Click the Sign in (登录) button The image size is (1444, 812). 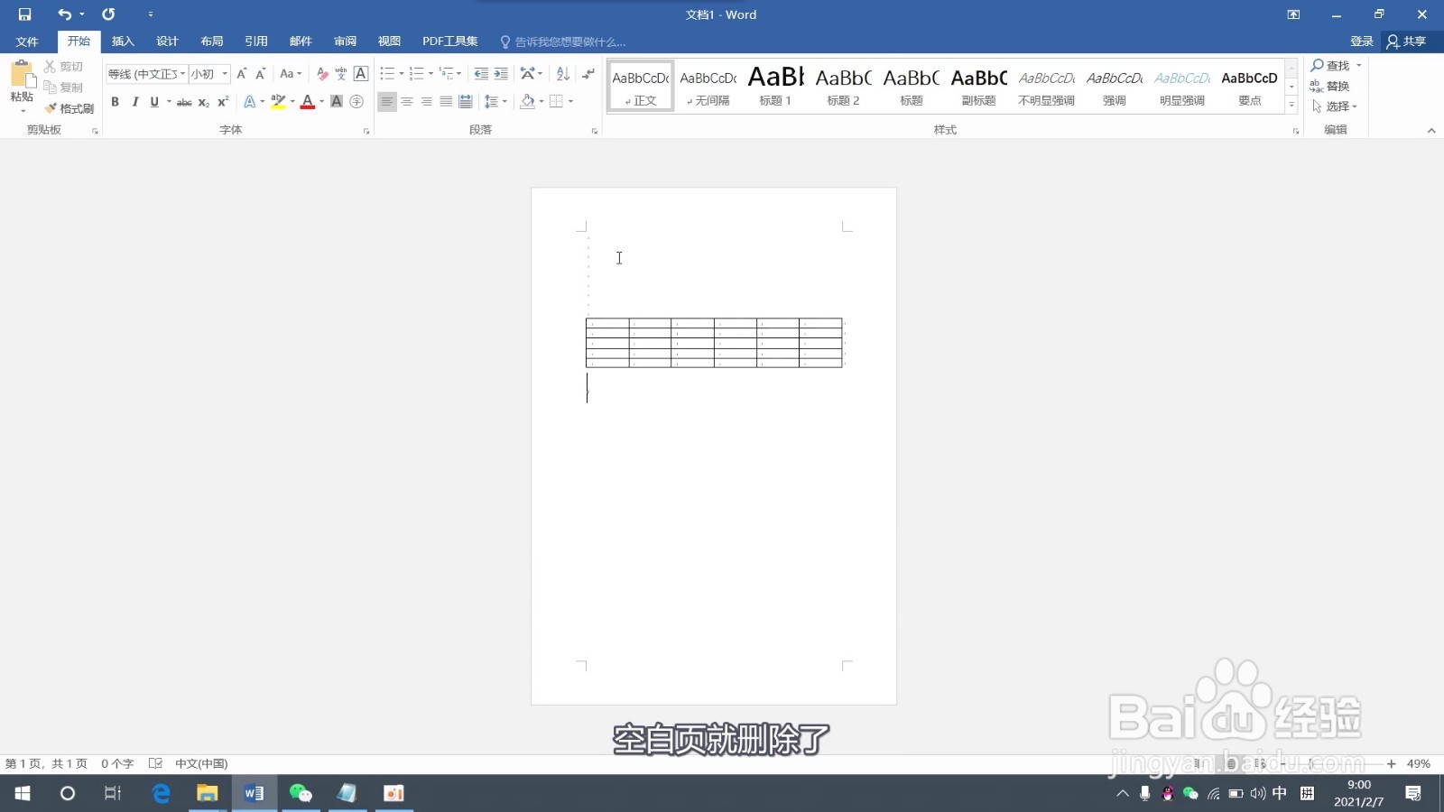(1362, 42)
